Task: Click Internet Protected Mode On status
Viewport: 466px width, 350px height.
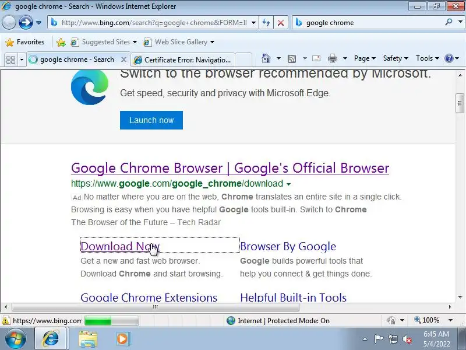Action: click(278, 321)
